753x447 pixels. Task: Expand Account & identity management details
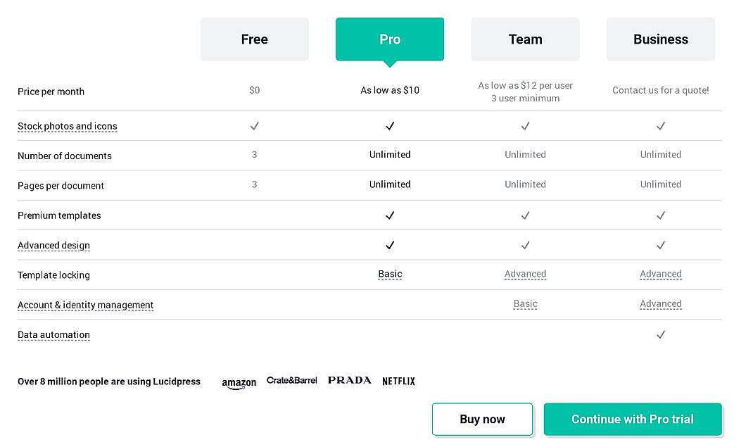(85, 305)
